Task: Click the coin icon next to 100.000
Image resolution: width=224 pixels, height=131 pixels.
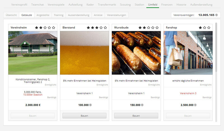Action: [91, 105]
